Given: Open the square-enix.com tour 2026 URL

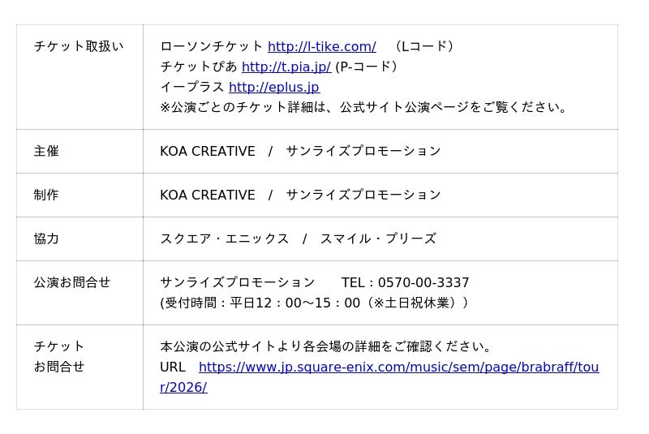Looking at the screenshot, I should (x=398, y=367).
